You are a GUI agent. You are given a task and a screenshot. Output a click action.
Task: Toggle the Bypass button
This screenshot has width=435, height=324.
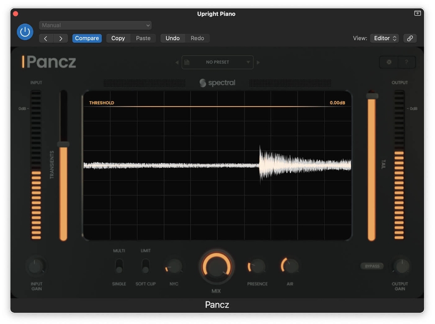click(x=372, y=266)
